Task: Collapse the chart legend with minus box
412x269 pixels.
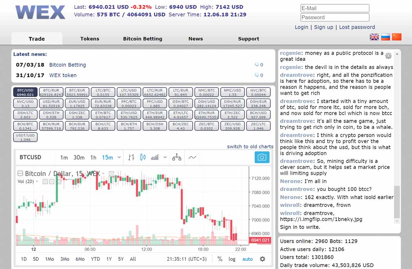Action: coord(20,173)
